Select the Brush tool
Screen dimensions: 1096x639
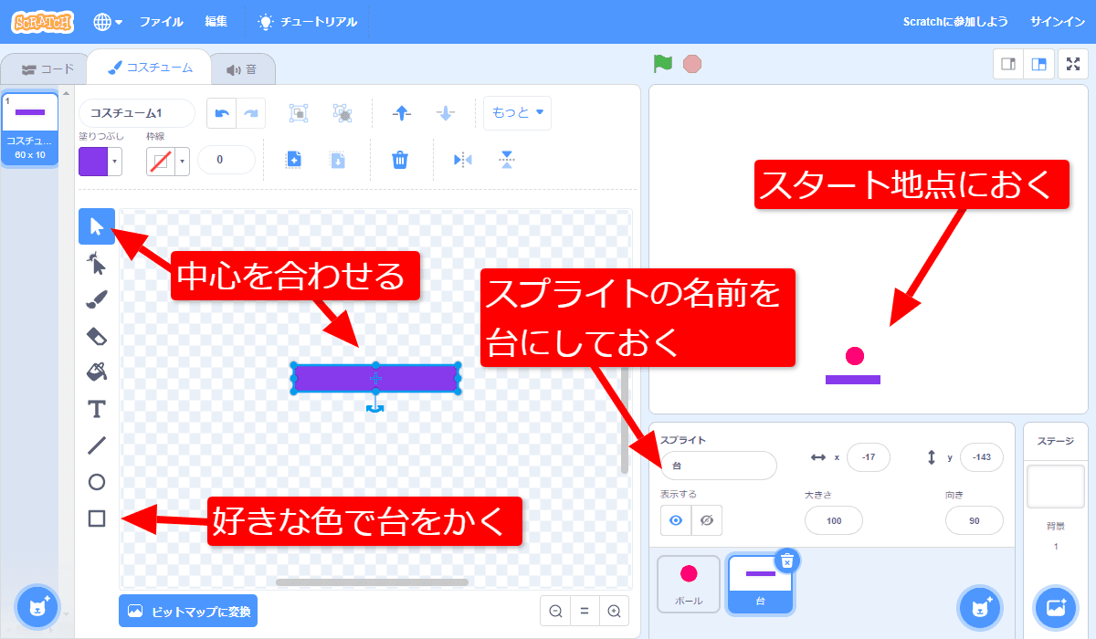[x=96, y=299]
